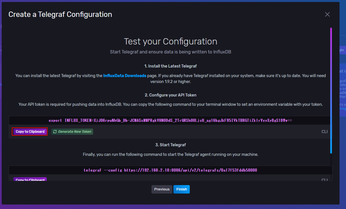346x209 pixels.
Task: Click the 'Test your Configuration' heading
Action: coord(171,41)
